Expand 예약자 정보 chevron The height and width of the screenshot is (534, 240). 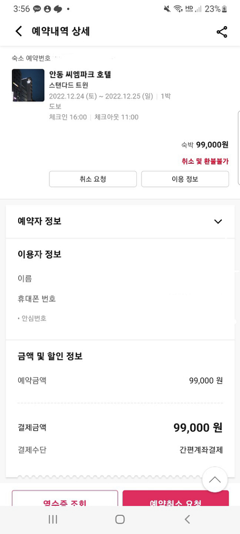218,222
